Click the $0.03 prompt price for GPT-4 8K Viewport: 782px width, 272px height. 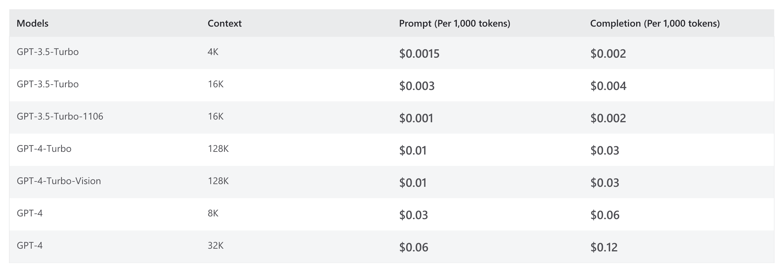point(413,215)
